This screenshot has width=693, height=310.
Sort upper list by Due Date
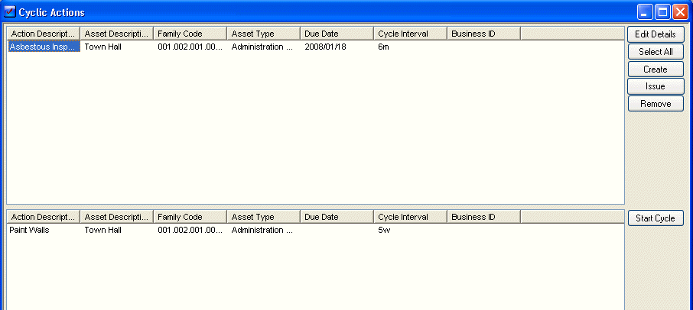coord(337,34)
